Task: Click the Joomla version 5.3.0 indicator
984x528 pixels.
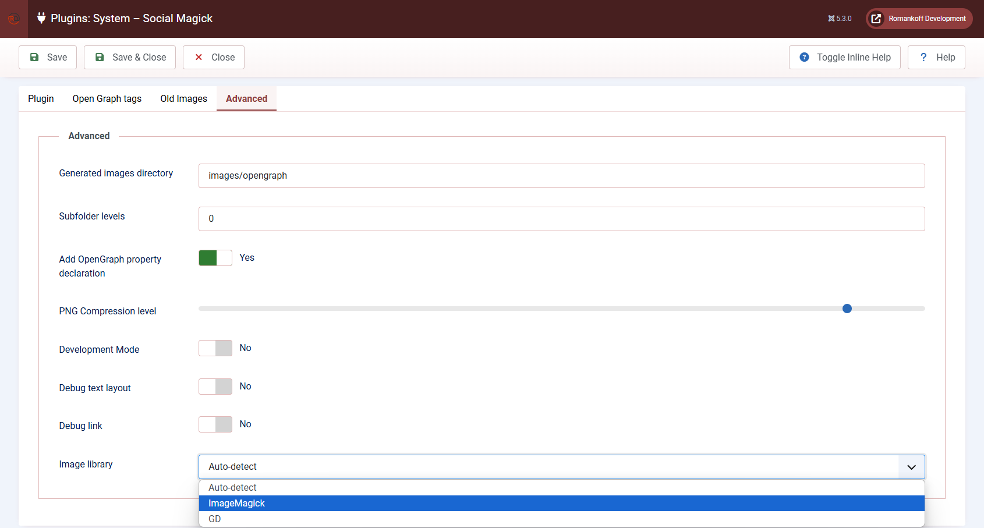Action: click(840, 19)
